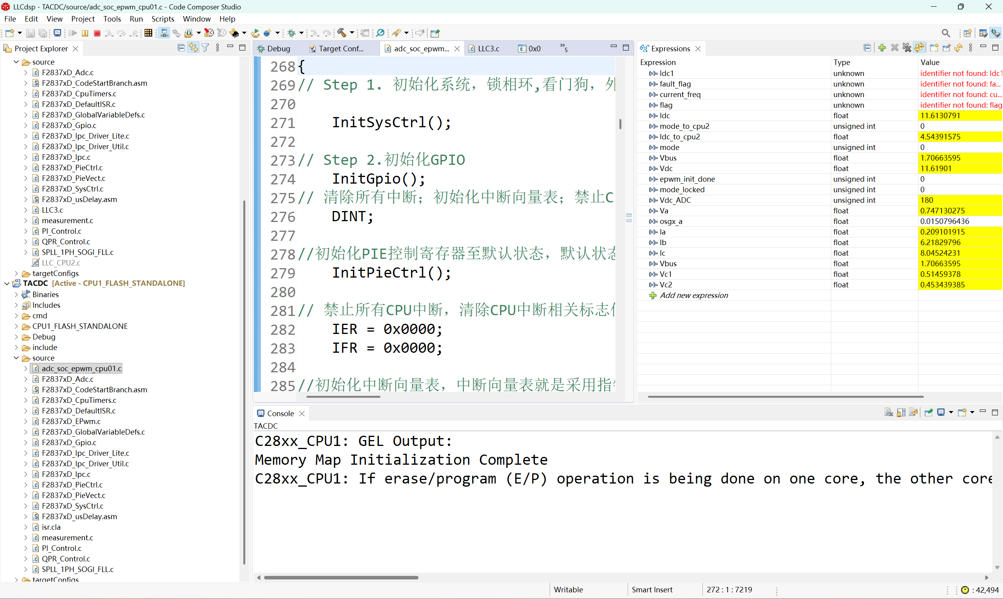The height and width of the screenshot is (599, 1003).
Task: Toggle Continuous Refresh in Expressions view
Action: pyautogui.click(x=919, y=48)
